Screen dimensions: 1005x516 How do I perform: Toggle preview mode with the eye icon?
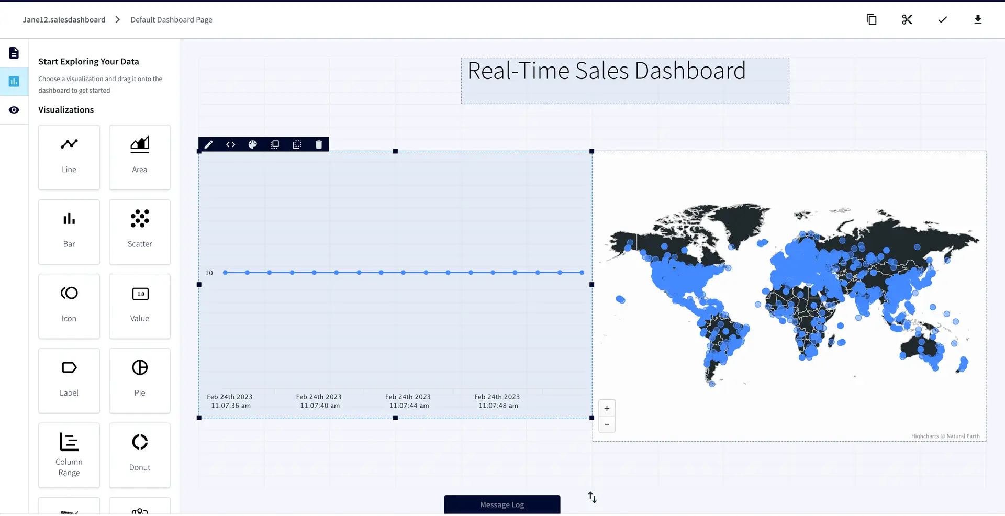click(14, 110)
